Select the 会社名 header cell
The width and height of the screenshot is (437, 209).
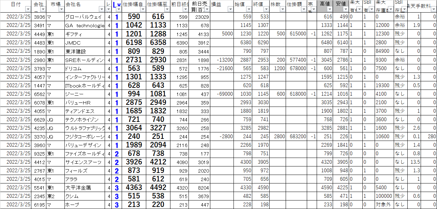[85, 6]
